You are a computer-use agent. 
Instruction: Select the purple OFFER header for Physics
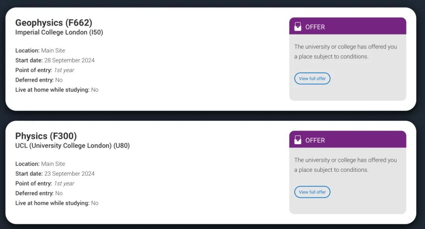[x=347, y=140]
